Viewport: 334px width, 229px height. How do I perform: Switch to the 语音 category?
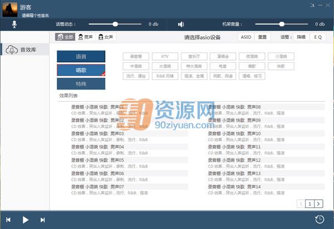click(x=81, y=56)
